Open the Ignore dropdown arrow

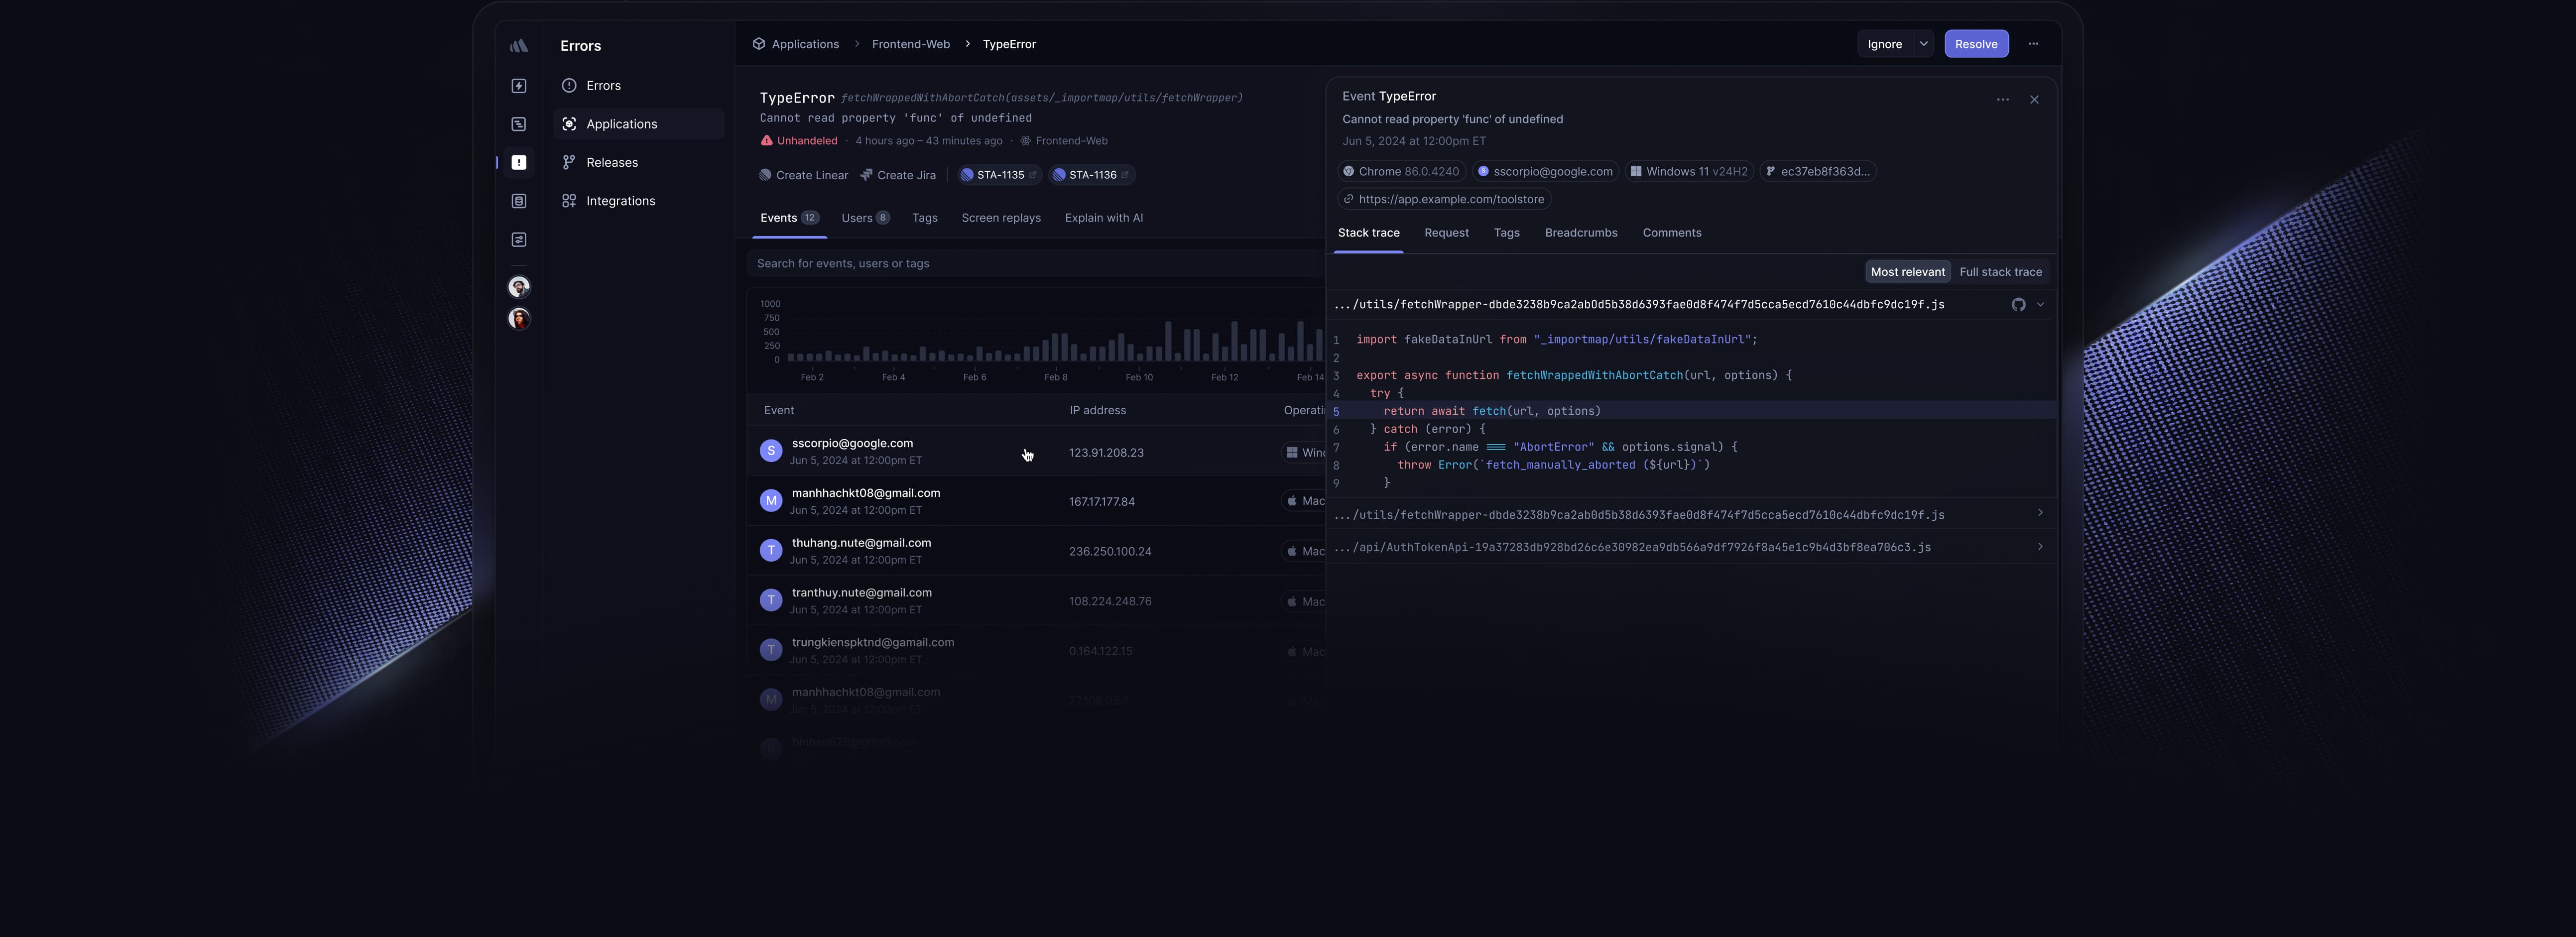[x=1923, y=44]
